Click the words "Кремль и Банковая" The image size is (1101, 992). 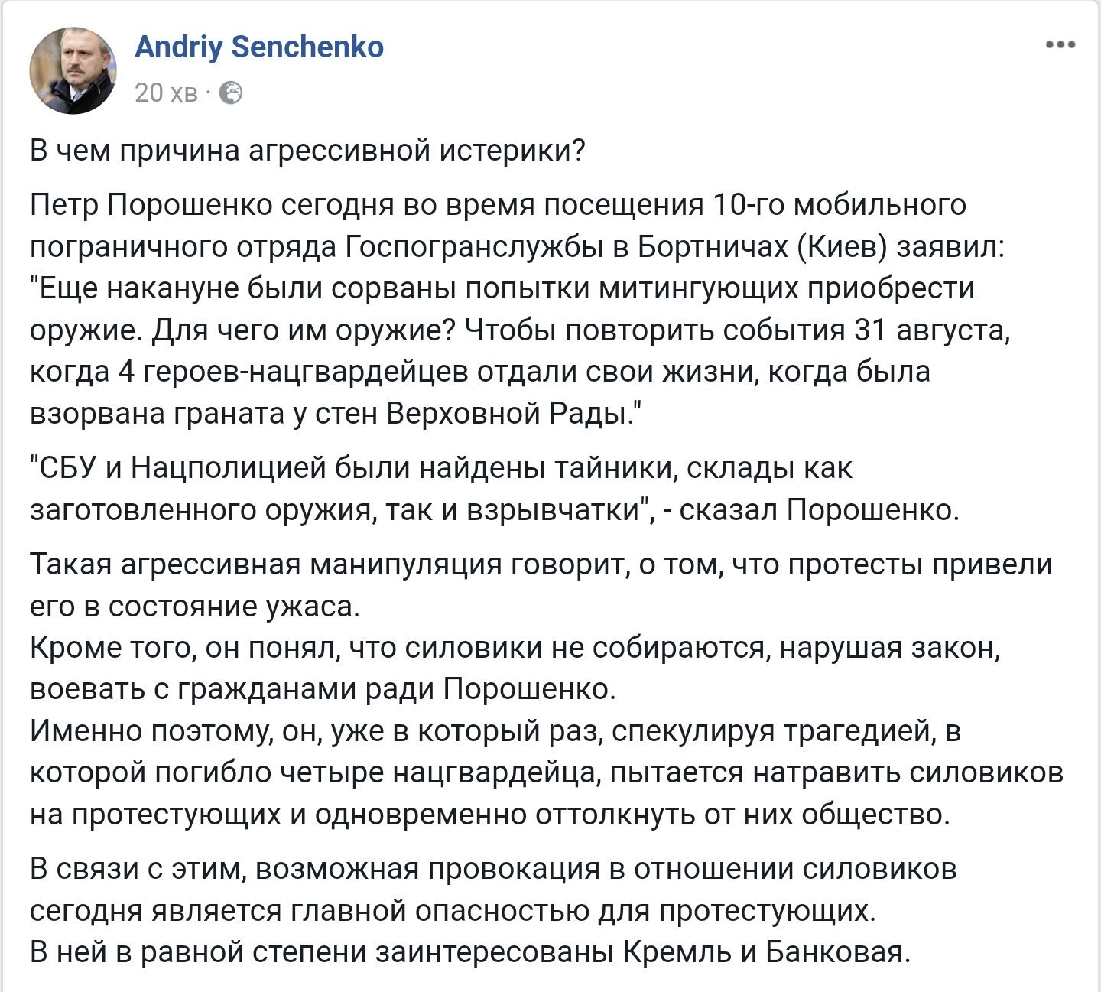point(766,952)
